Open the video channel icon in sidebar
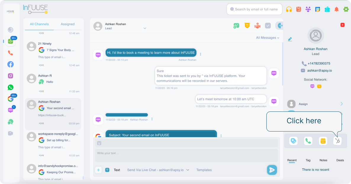This screenshot has width=351, height=184. click(x=10, y=133)
